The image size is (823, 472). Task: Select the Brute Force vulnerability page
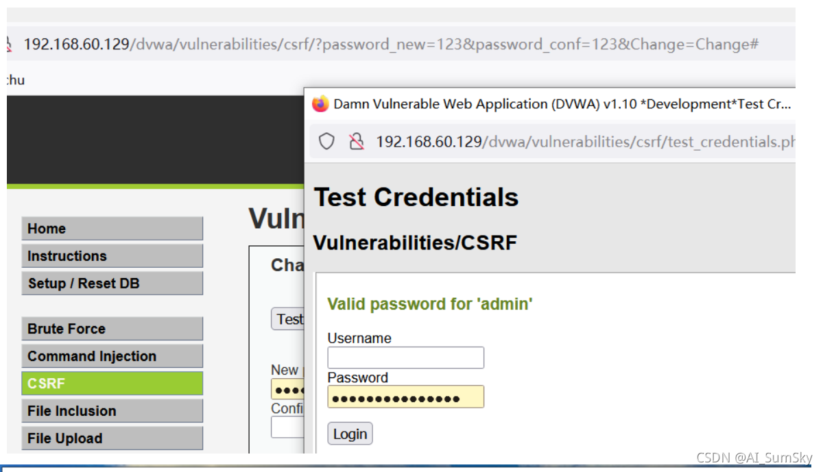pyautogui.click(x=112, y=329)
